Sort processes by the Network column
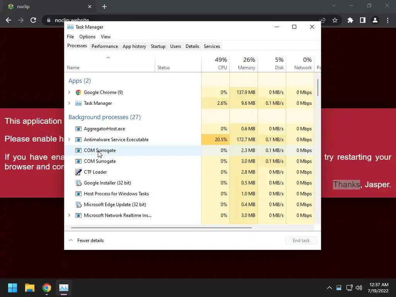The width and height of the screenshot is (396, 297). pyautogui.click(x=300, y=64)
